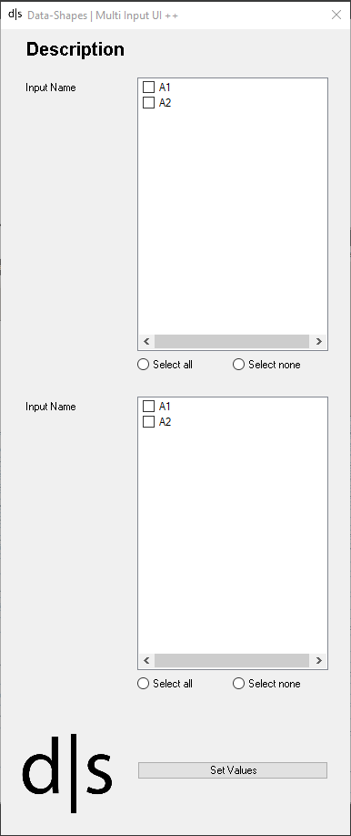Click the first list's horizontal scrollbar track

coord(232,341)
